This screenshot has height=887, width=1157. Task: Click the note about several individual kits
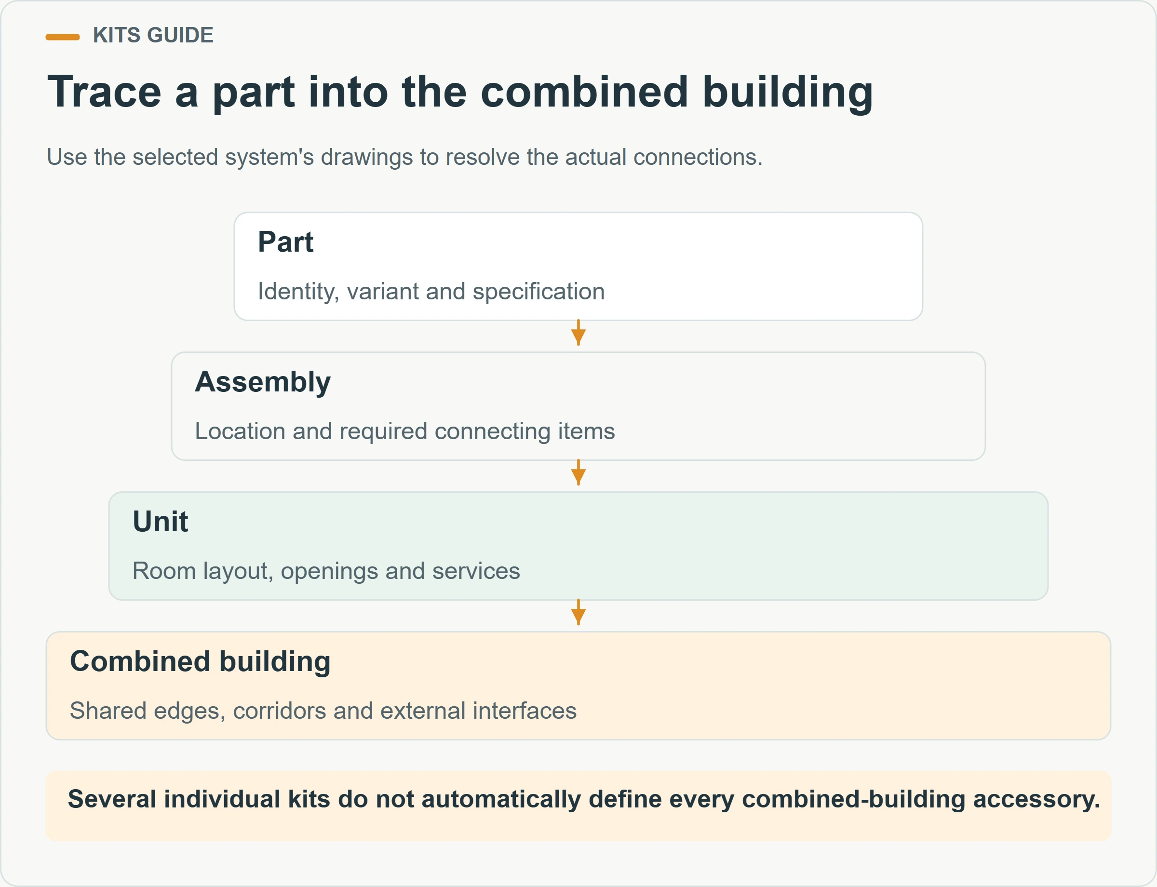pyautogui.click(x=578, y=806)
